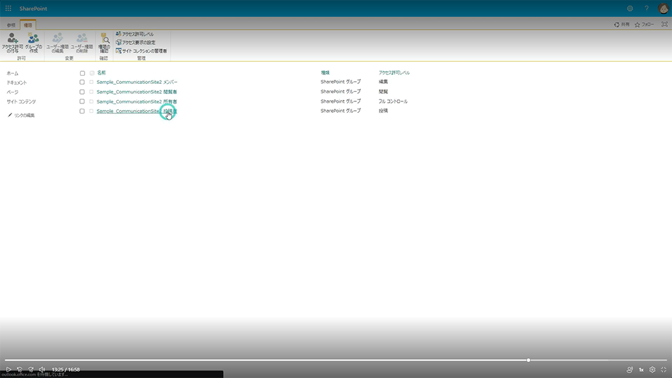Click ユーザー権限の削除 ribbon button
This screenshot has height=378, width=672.
tap(81, 43)
